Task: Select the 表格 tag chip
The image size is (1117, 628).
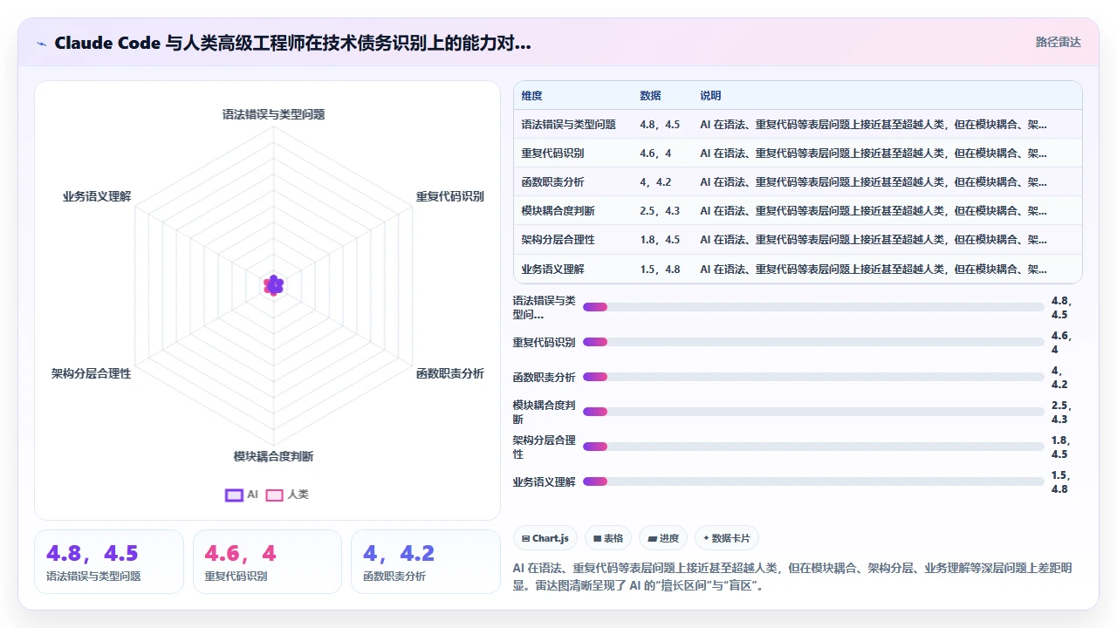Action: (x=607, y=538)
